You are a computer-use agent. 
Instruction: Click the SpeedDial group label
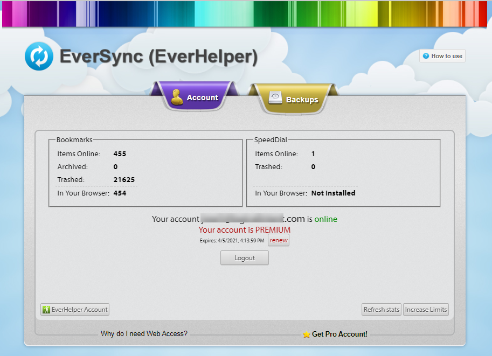(271, 140)
